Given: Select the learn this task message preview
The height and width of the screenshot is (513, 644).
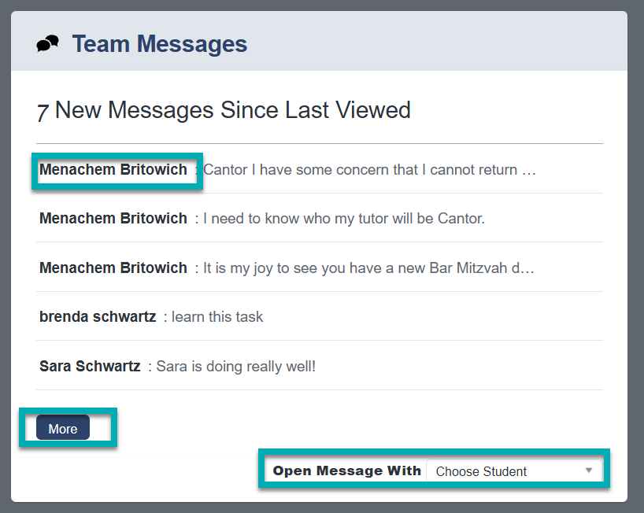Looking at the screenshot, I should click(x=213, y=316).
